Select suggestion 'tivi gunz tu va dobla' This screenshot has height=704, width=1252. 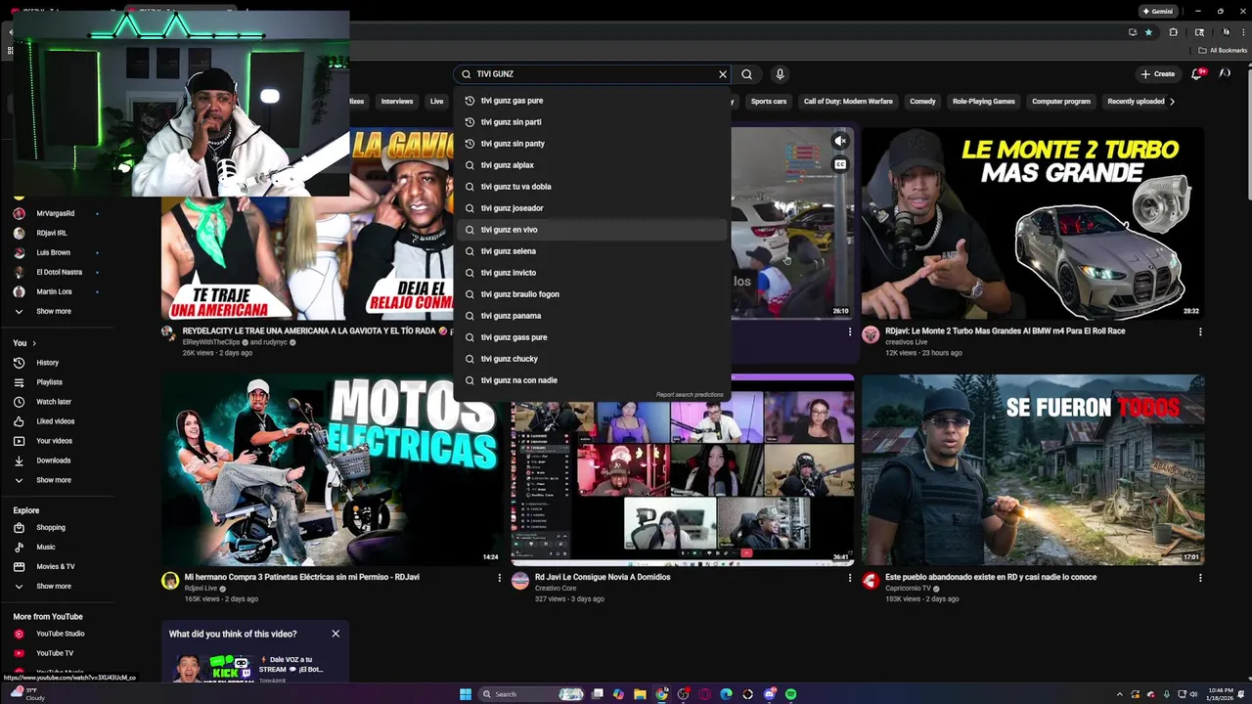(593, 187)
